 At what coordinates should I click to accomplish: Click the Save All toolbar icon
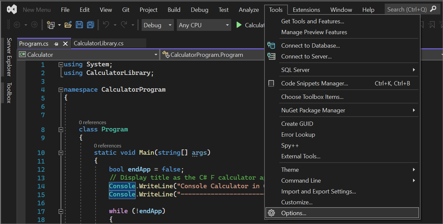[90, 25]
